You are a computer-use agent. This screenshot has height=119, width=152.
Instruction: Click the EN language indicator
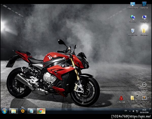[126, 111]
